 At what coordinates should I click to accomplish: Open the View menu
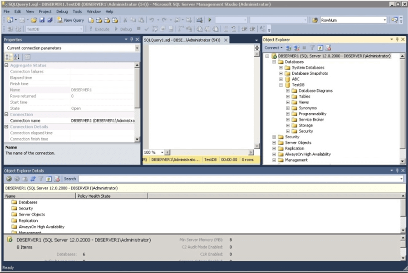tap(30, 11)
